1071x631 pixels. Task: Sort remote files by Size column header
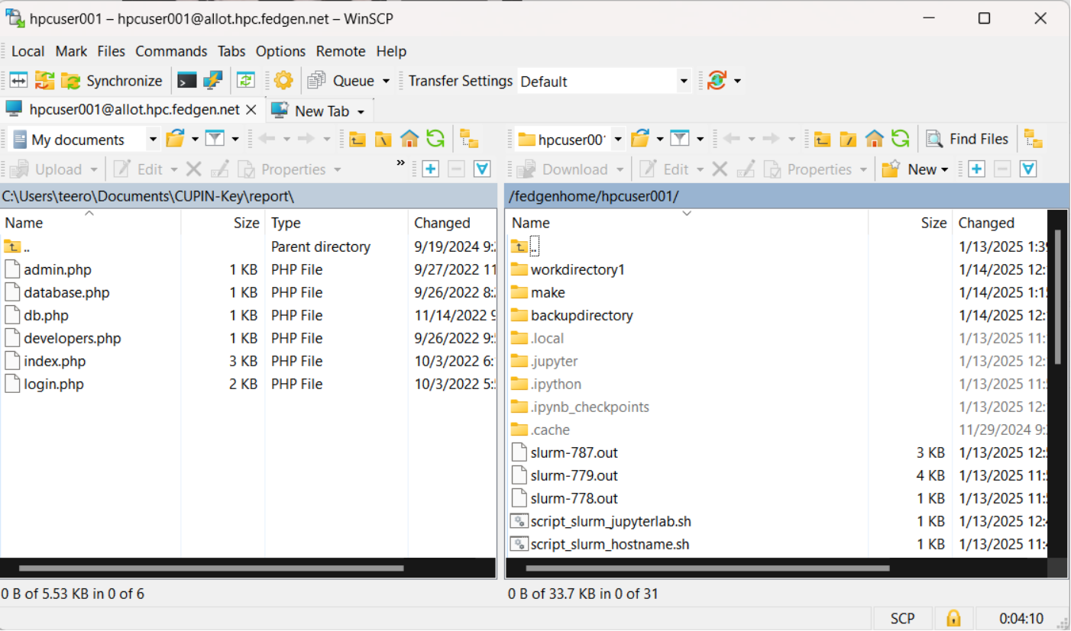pos(910,223)
